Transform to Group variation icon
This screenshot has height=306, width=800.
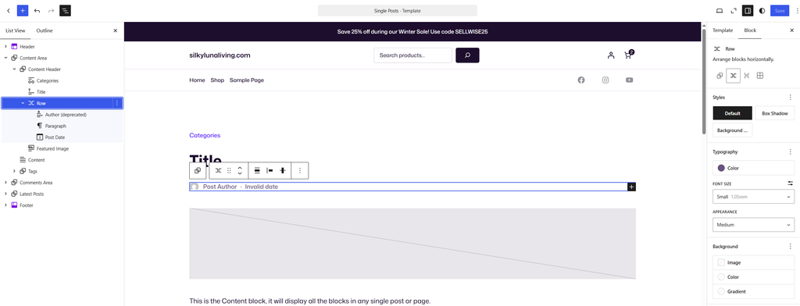pyautogui.click(x=720, y=76)
